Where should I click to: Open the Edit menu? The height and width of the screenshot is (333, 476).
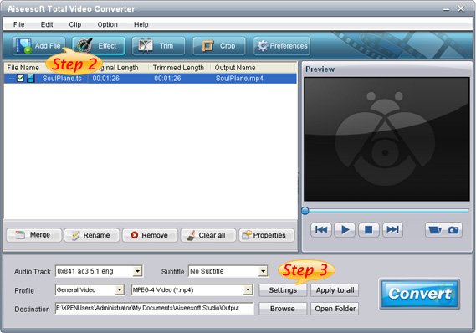[x=47, y=24]
